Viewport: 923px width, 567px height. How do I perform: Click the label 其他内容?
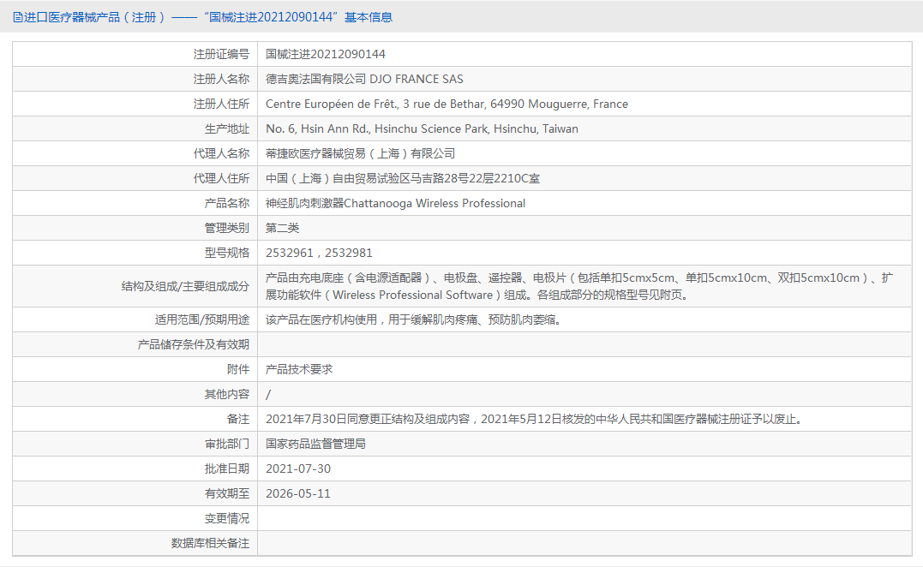[x=227, y=394]
